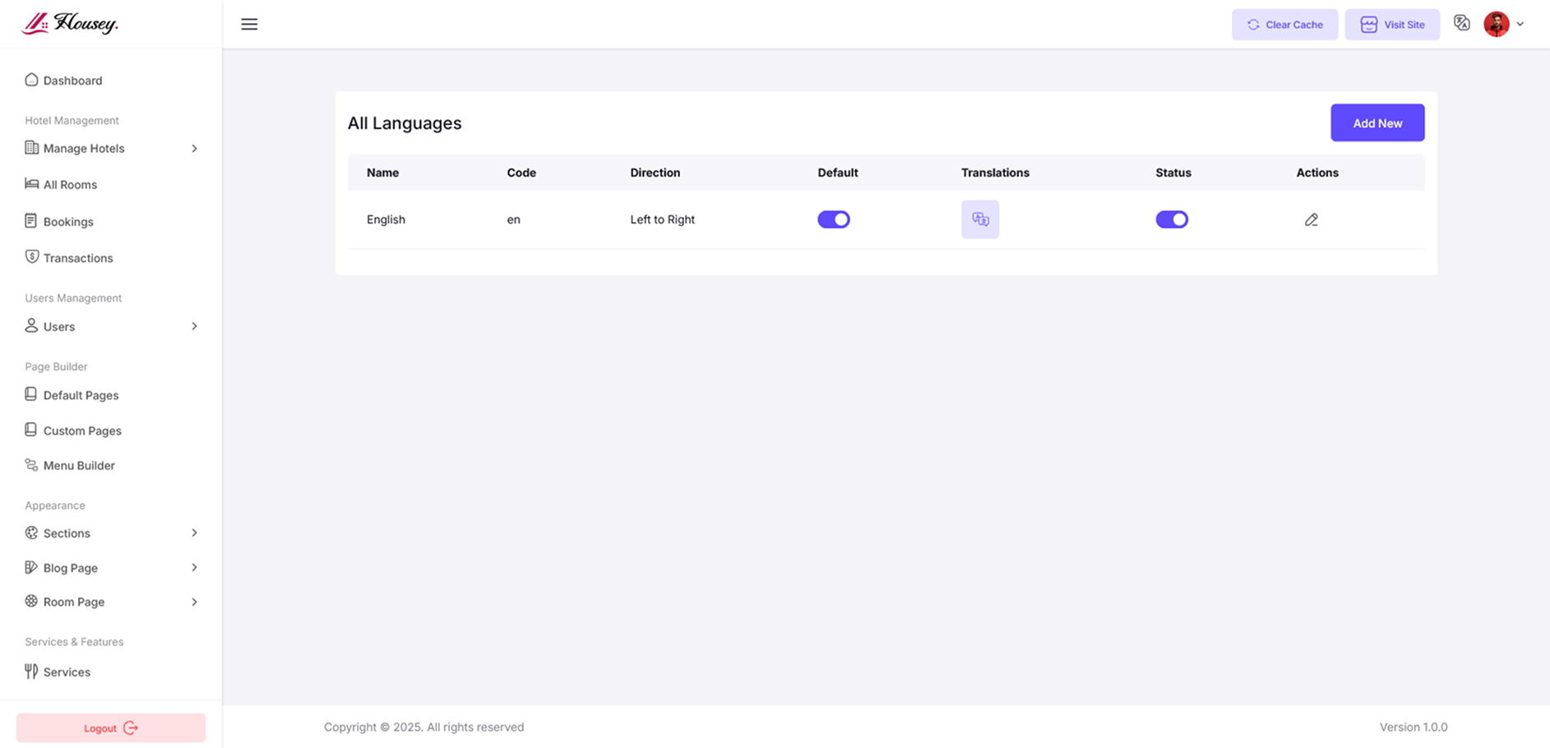
Task: Open the profile dropdown arrow
Action: (x=1520, y=25)
